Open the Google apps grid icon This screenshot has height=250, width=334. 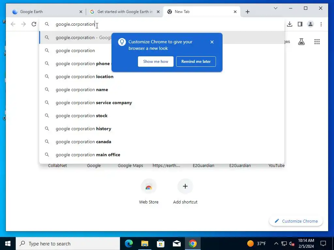(317, 42)
